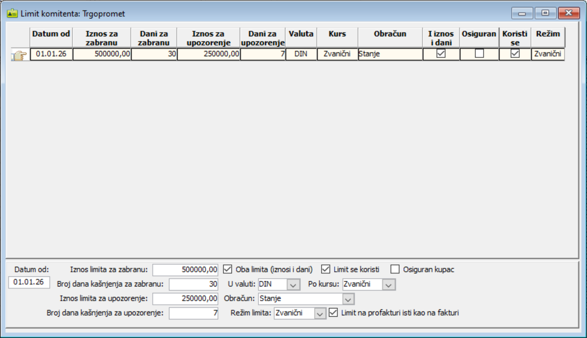Select the grid cell '01.01.26'
This screenshot has width=587, height=338.
point(51,54)
